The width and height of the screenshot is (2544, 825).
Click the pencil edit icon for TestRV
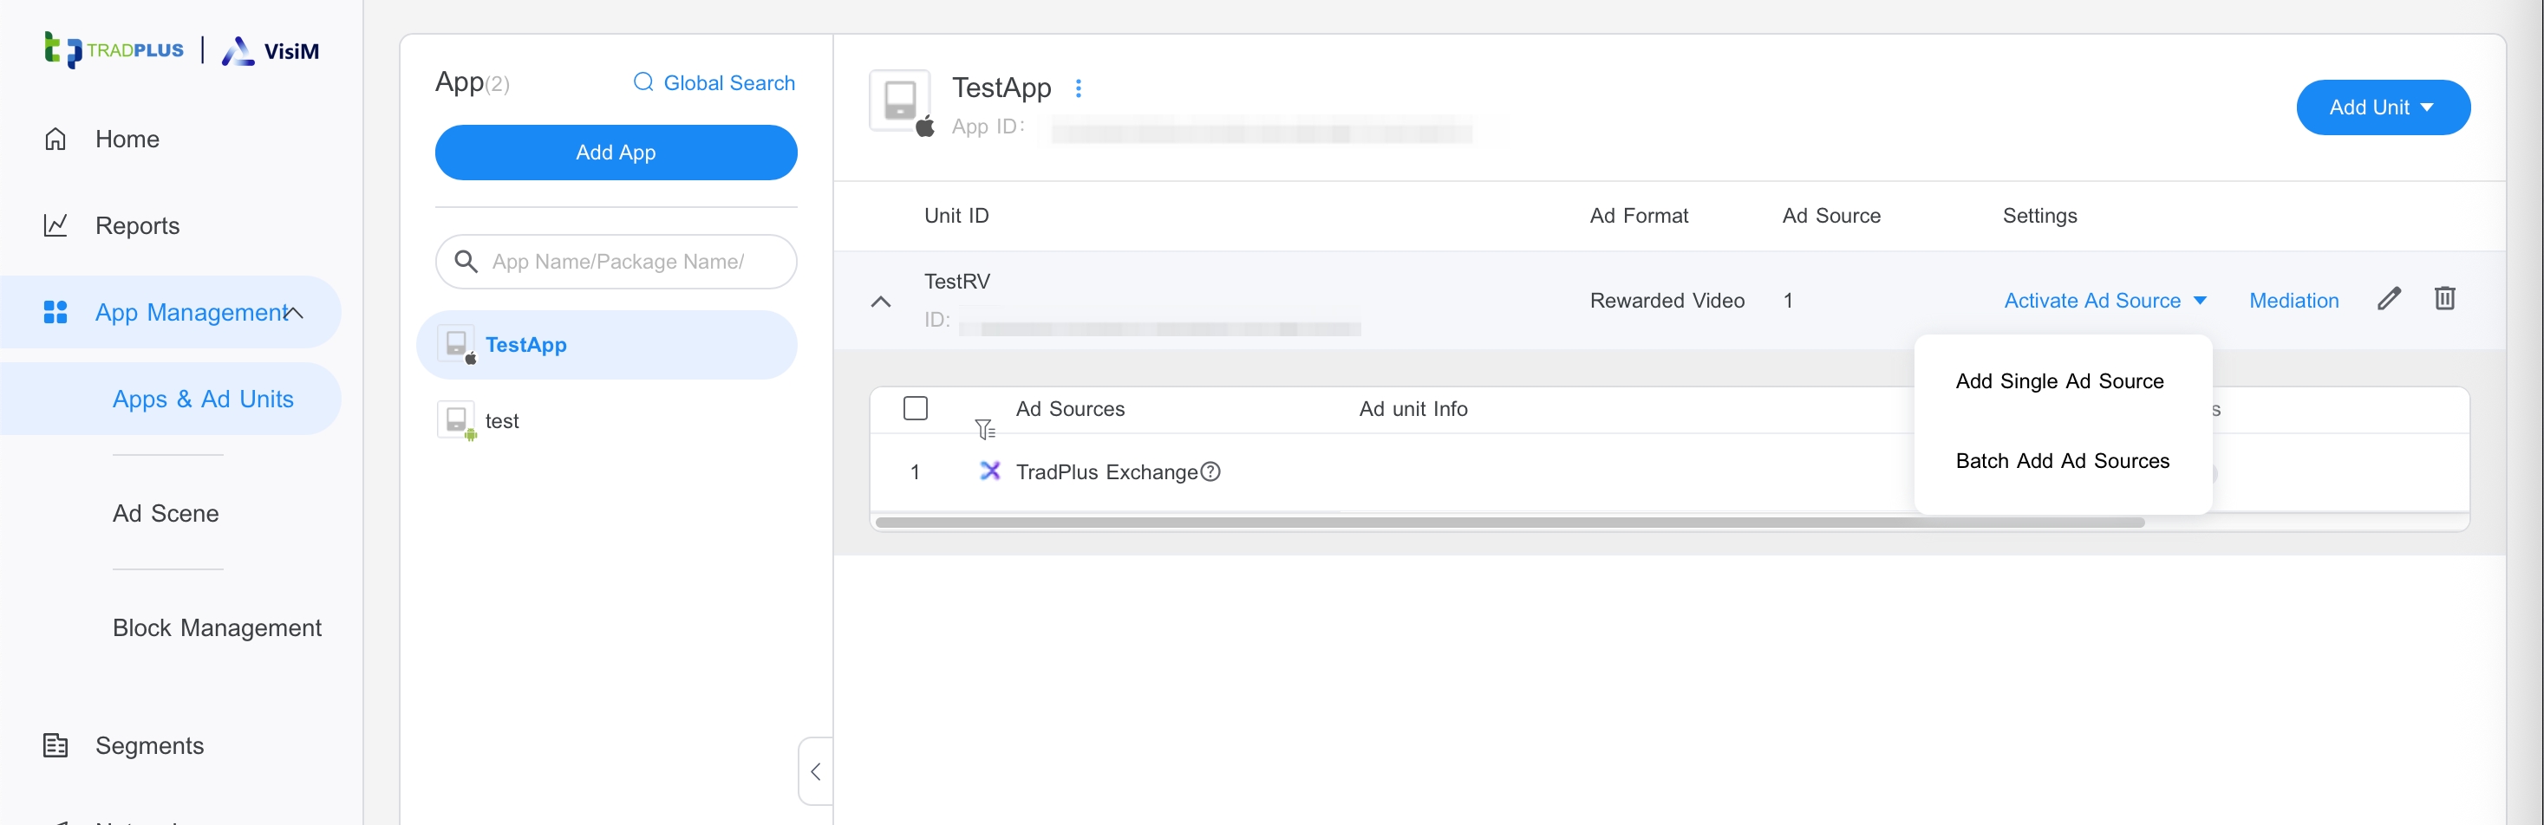point(2388,299)
